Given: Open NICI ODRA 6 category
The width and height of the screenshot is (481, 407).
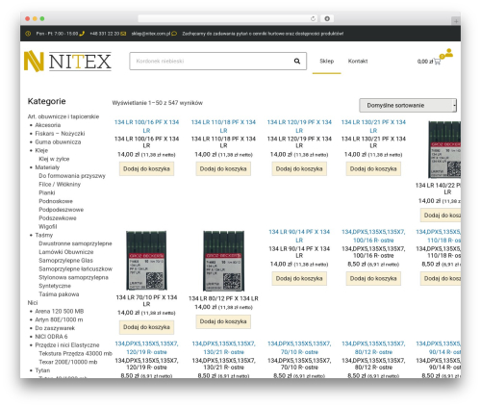Looking at the screenshot, I should 51,337.
